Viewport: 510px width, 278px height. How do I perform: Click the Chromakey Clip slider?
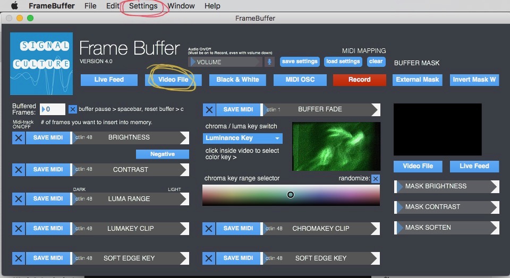[x=321, y=229]
